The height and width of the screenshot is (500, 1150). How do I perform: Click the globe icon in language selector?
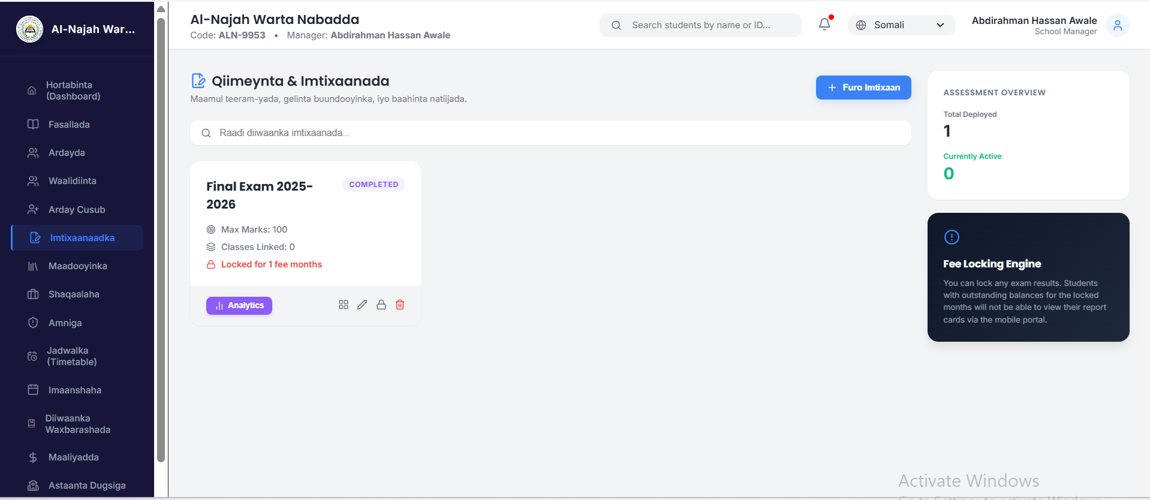pos(861,25)
